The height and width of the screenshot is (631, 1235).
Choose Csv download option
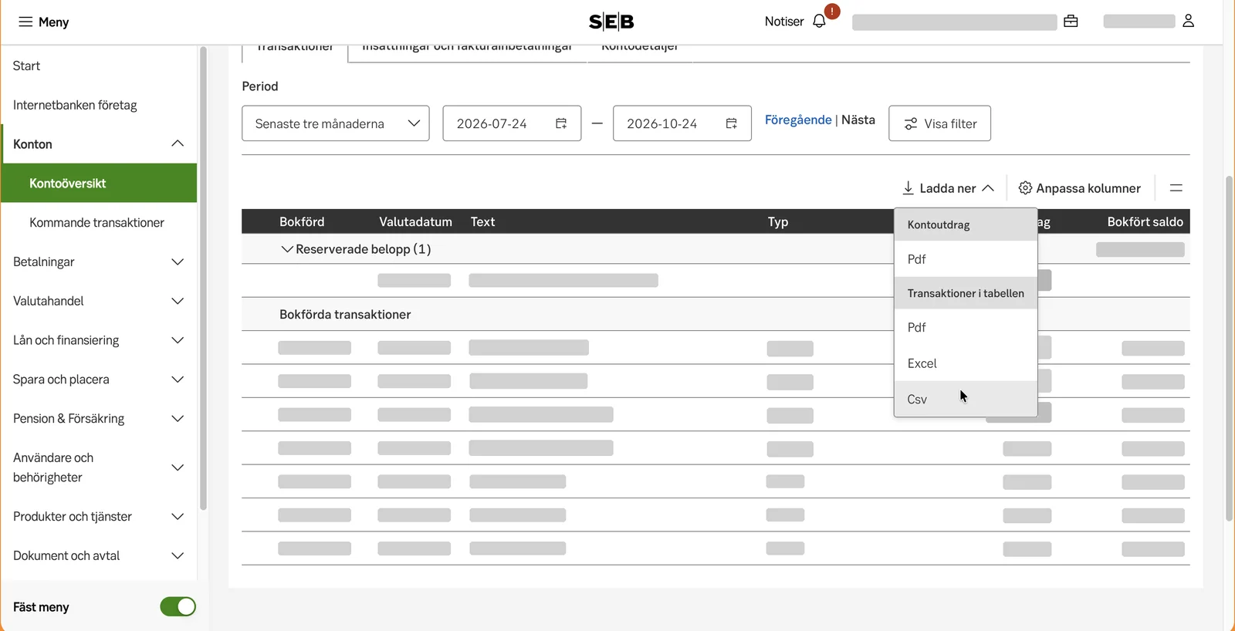pos(966,399)
